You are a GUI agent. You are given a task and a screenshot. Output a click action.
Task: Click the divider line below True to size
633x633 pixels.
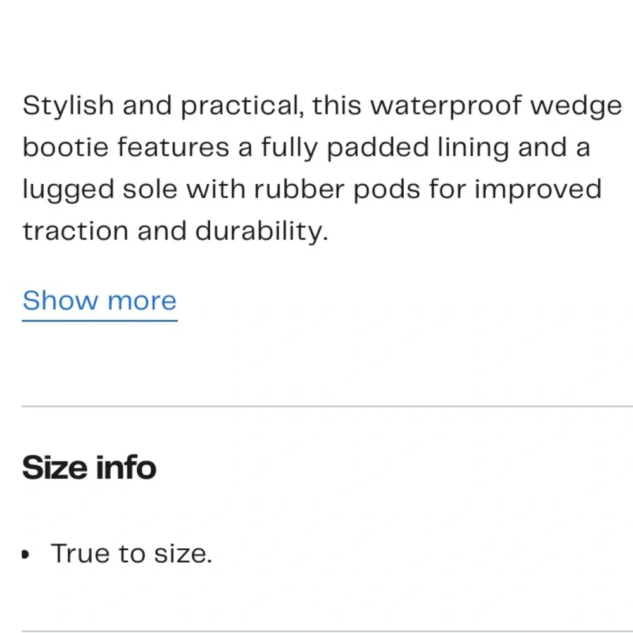click(x=327, y=630)
